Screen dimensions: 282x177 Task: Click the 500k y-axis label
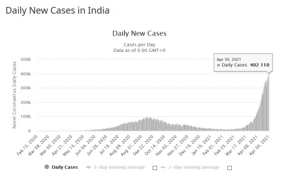pos(26,59)
